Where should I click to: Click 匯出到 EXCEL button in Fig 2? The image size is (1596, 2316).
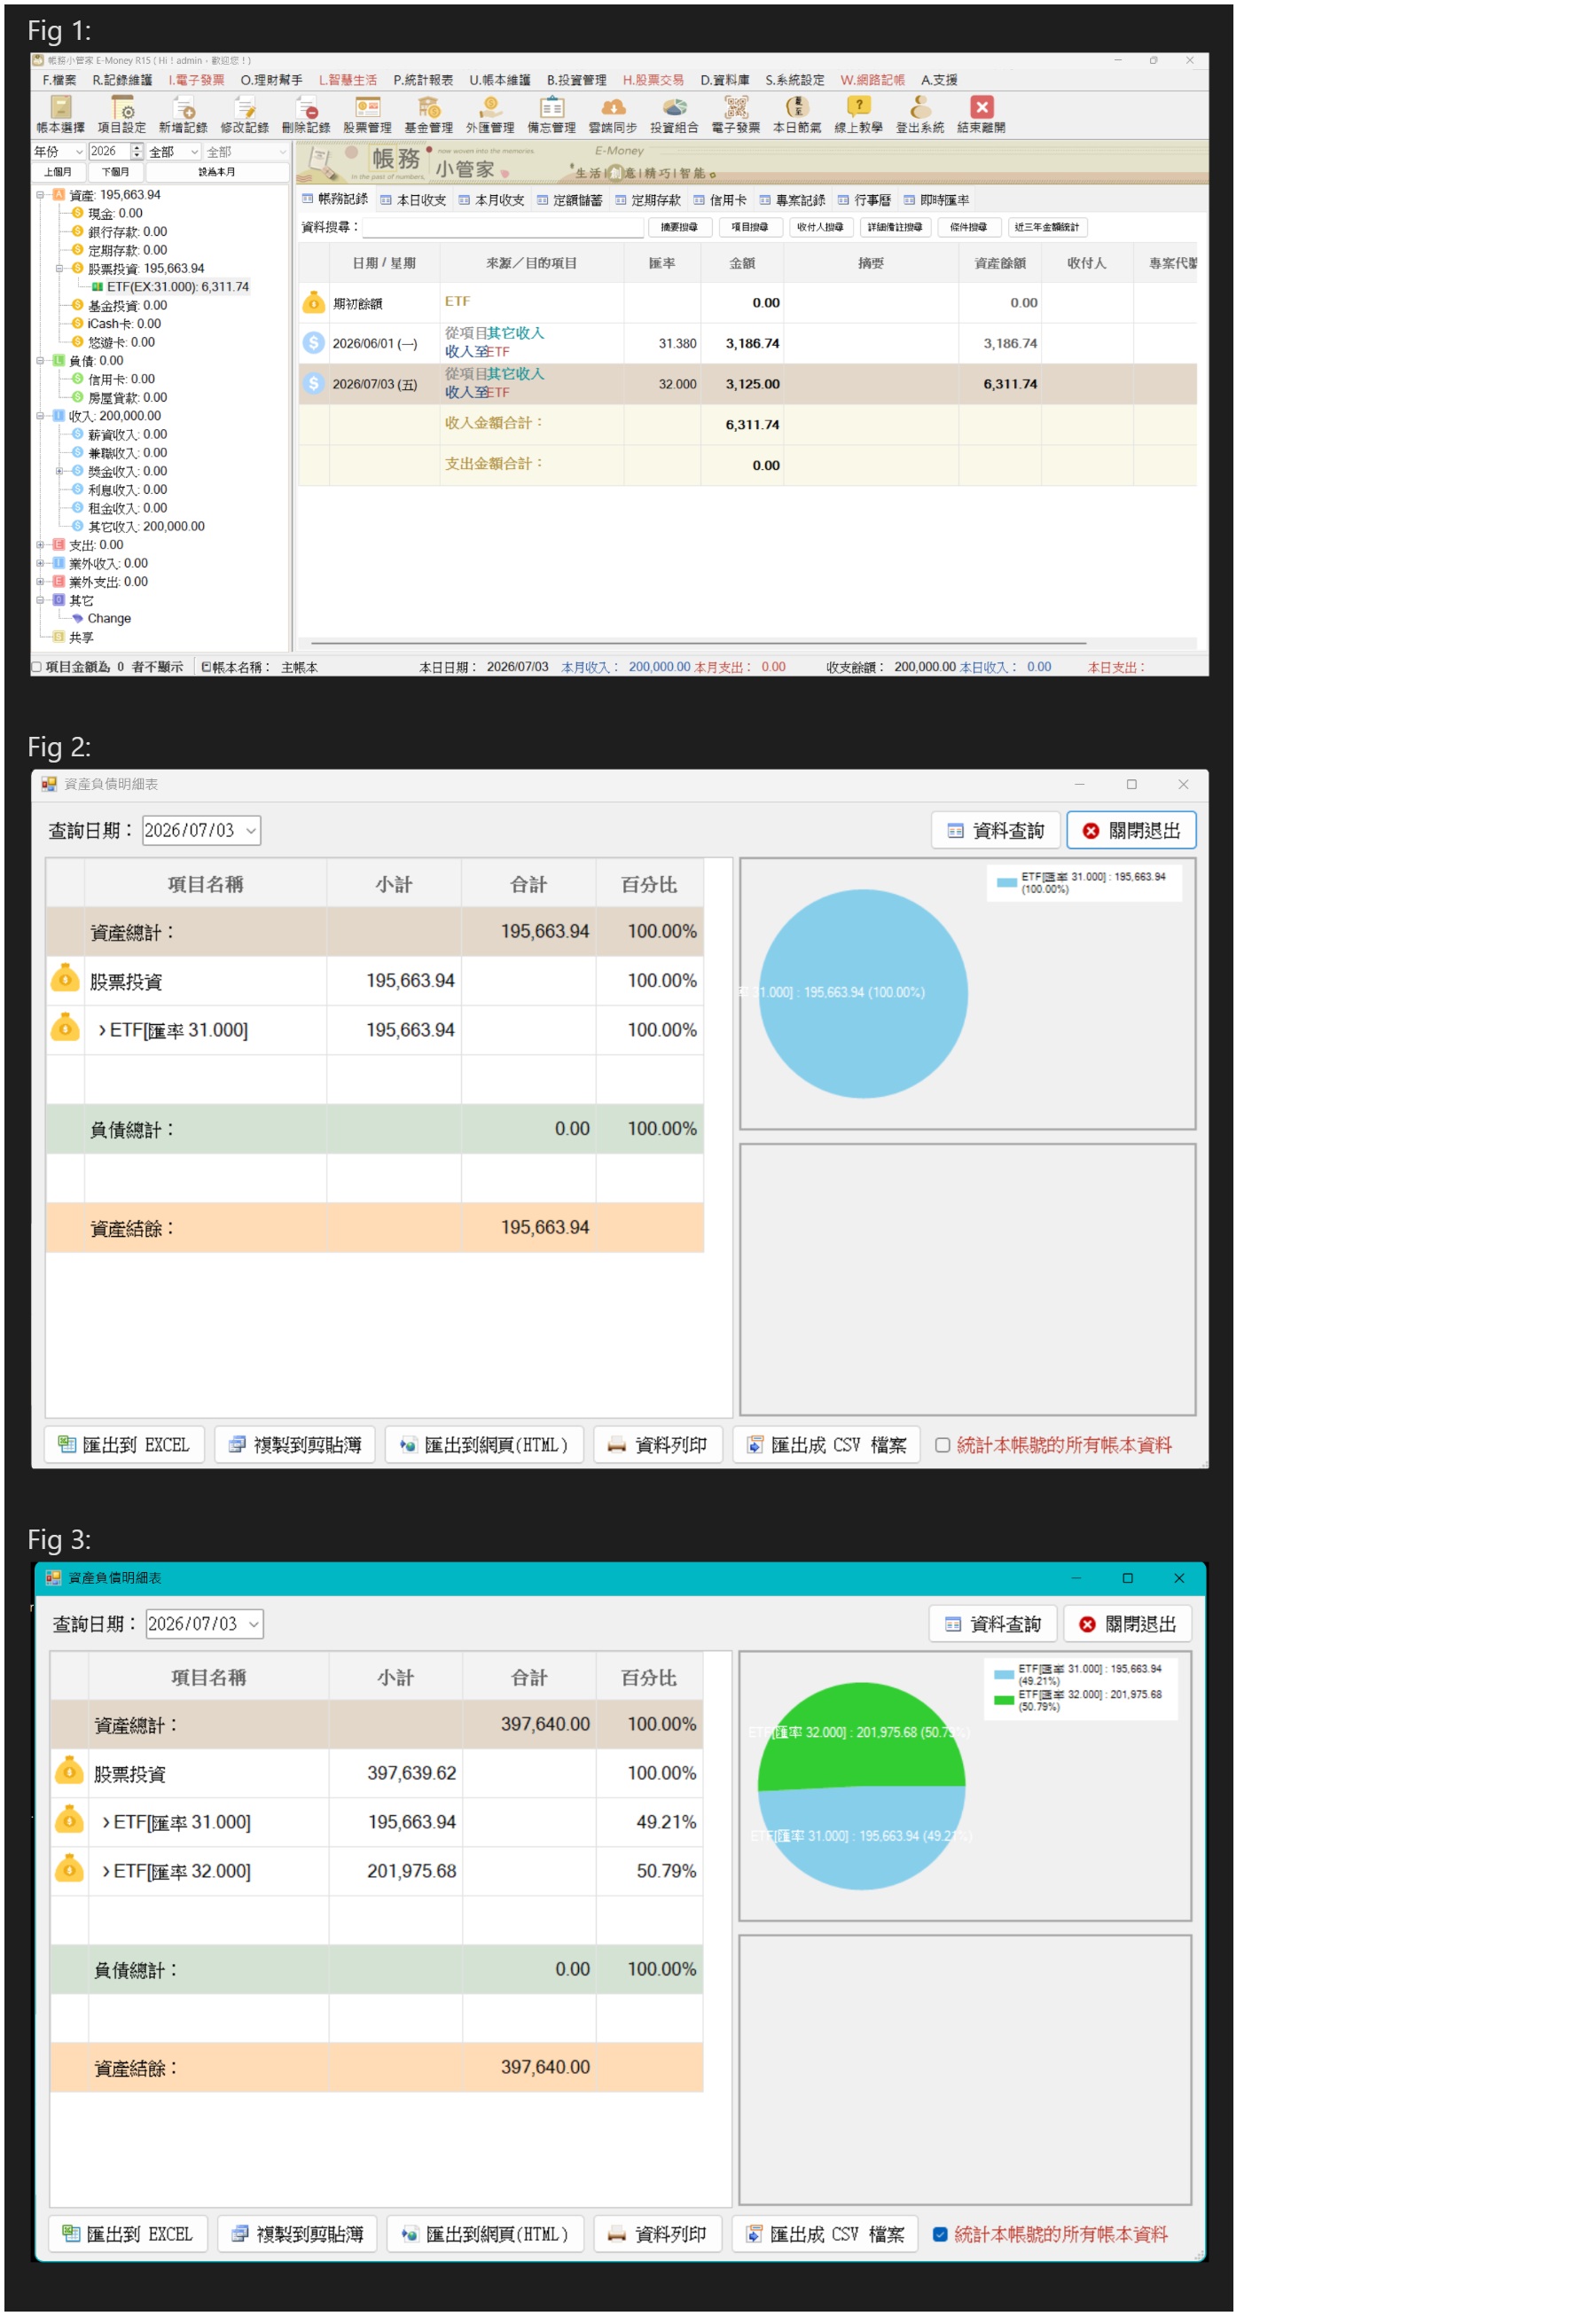[x=125, y=1445]
